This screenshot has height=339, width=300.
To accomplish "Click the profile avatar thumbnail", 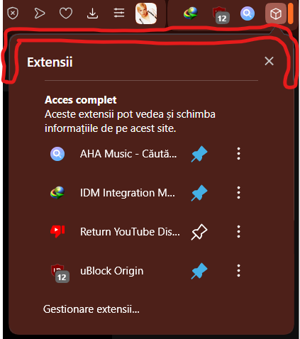I will pyautogui.click(x=146, y=13).
